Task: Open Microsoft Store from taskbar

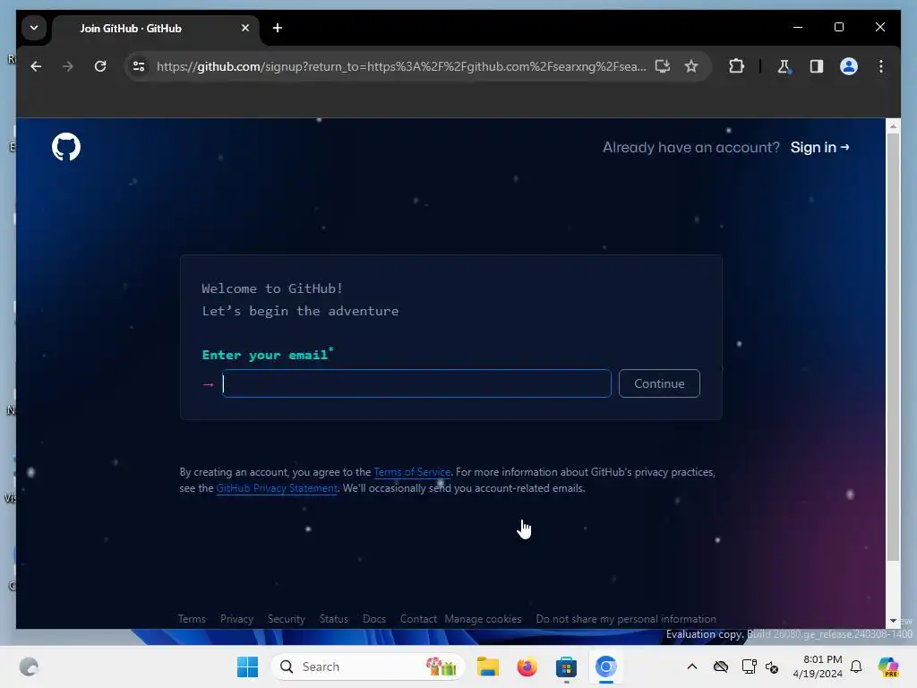Action: [x=566, y=666]
